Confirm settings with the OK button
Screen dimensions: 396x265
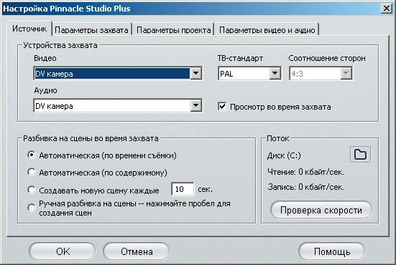(63, 251)
